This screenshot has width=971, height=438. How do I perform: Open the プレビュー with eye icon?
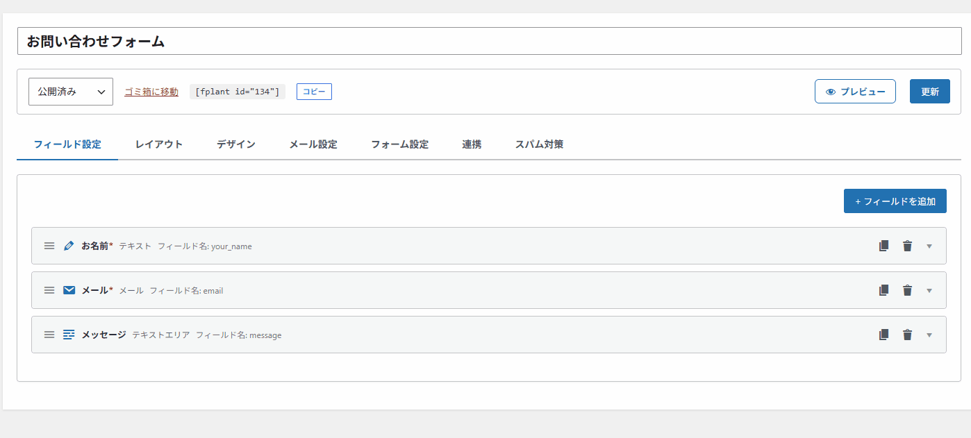pyautogui.click(x=855, y=92)
